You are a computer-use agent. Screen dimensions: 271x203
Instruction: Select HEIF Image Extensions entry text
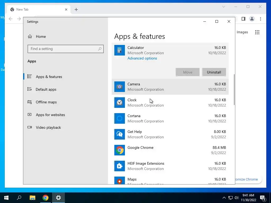pos(146,163)
